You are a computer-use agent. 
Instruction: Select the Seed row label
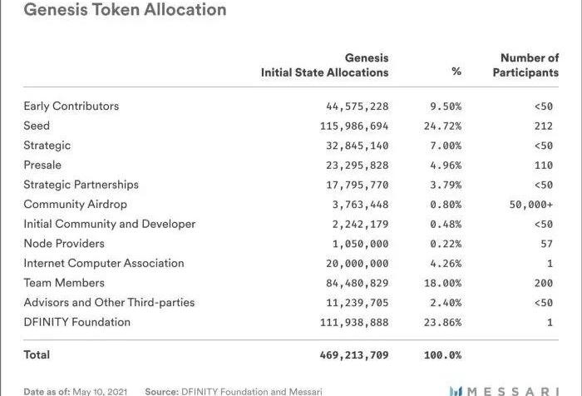(x=37, y=126)
